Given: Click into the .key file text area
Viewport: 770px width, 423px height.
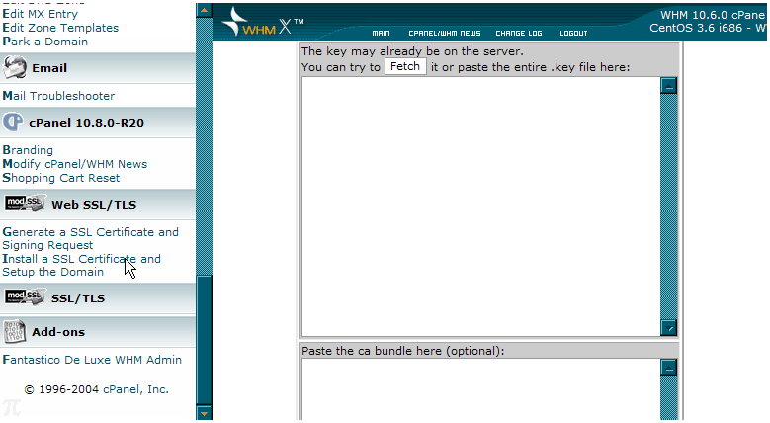Looking at the screenshot, I should pyautogui.click(x=480, y=207).
